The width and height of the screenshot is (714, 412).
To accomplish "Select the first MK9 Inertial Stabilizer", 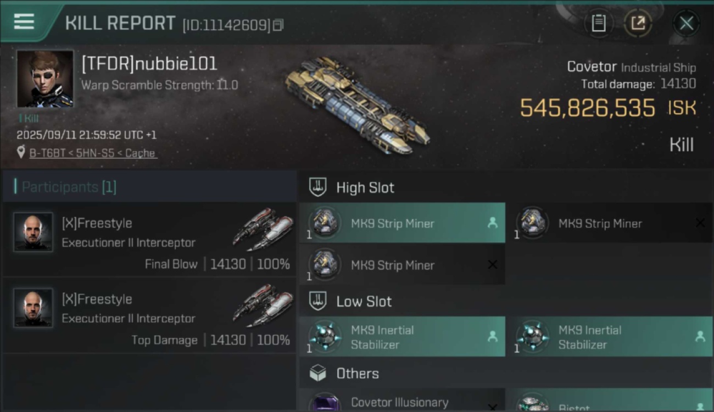I will click(402, 337).
